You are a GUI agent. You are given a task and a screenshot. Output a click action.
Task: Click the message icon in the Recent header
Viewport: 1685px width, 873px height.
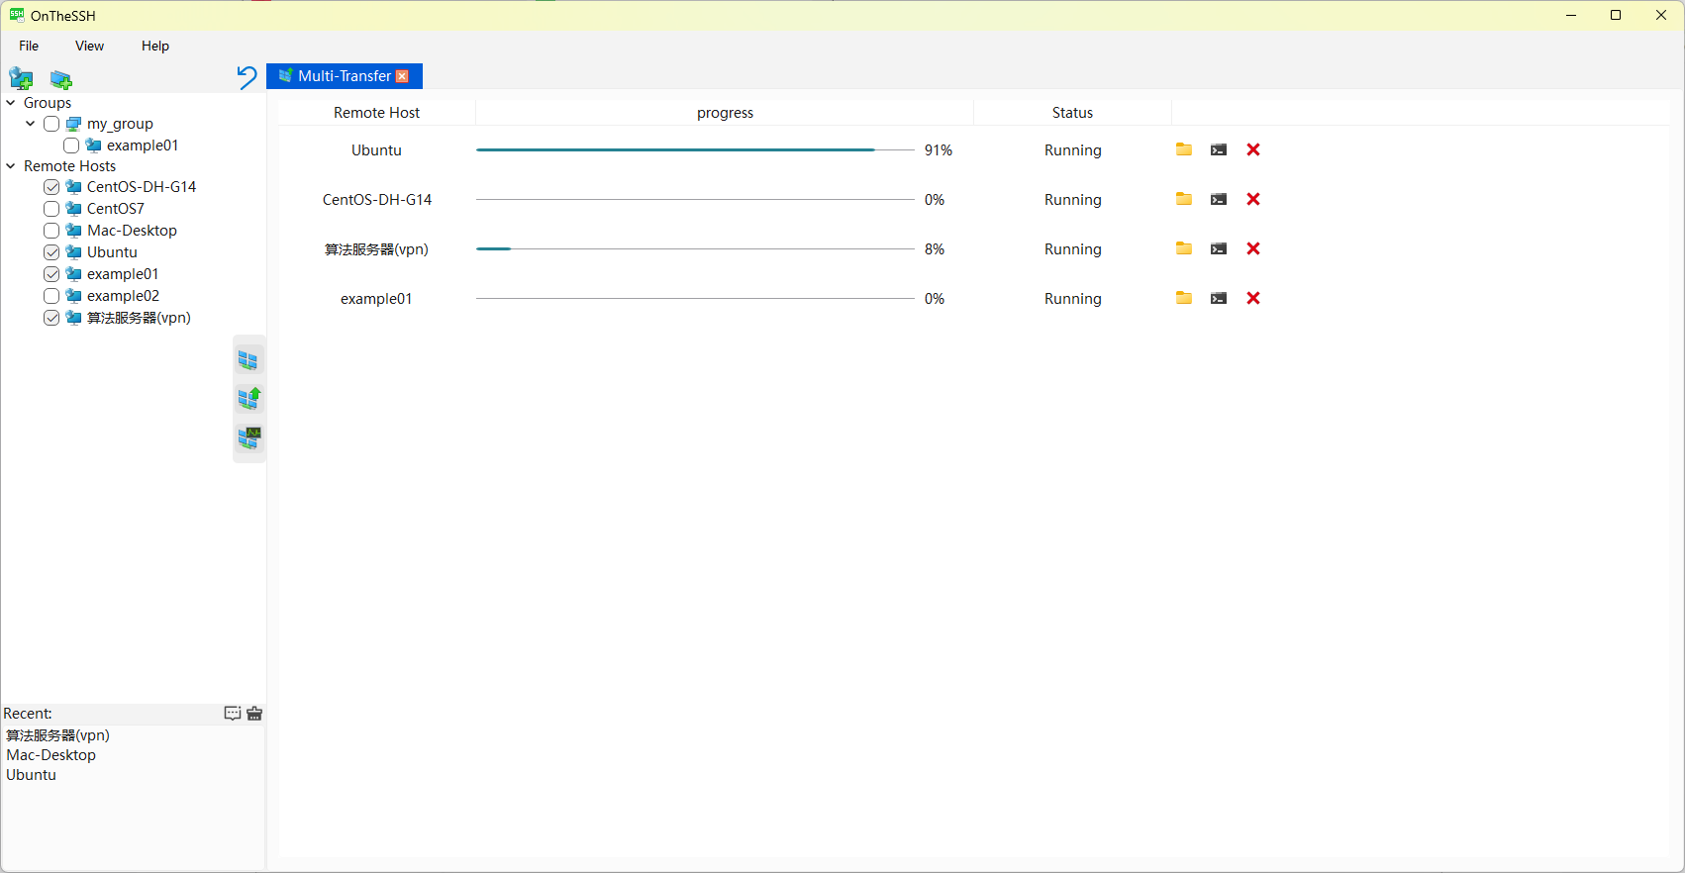click(x=233, y=714)
